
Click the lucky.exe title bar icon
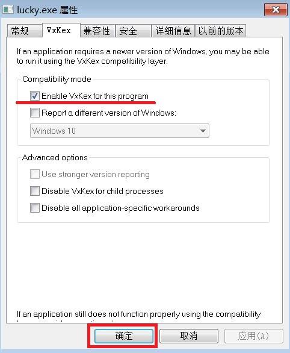[x=8, y=10]
